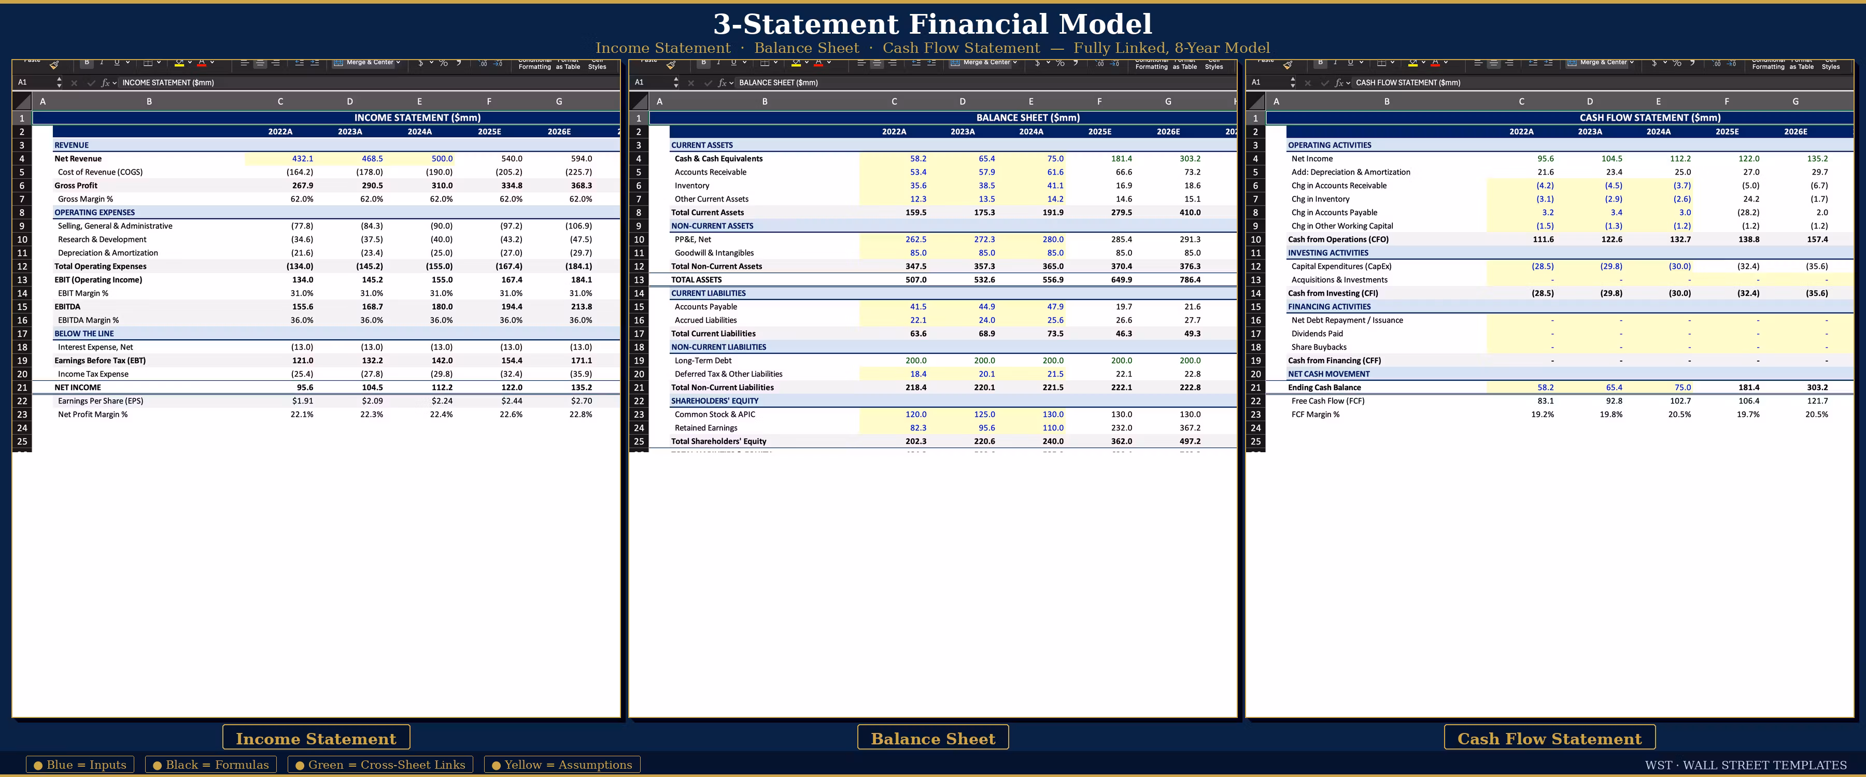Apply yellow fill color in Income Statement toolbar
Viewport: 1866px width, 777px height.
[x=180, y=63]
